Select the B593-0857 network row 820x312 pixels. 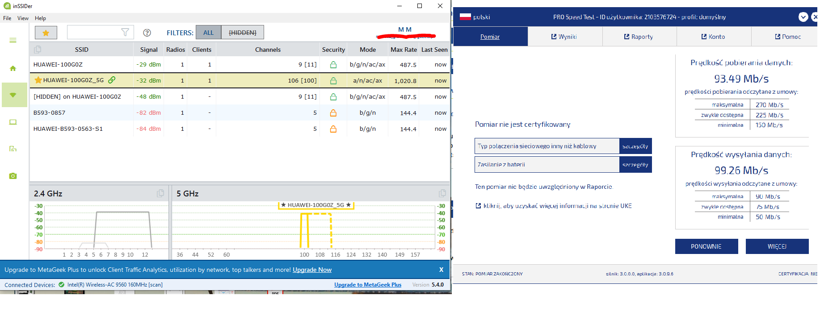tap(240, 113)
